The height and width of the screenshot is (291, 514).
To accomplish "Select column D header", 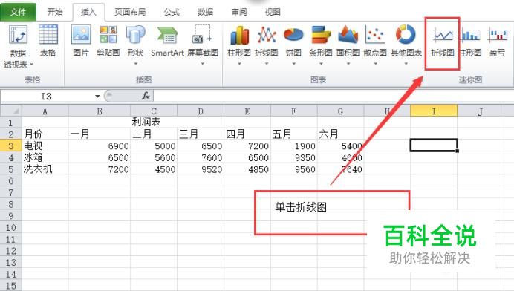I will tap(201, 111).
